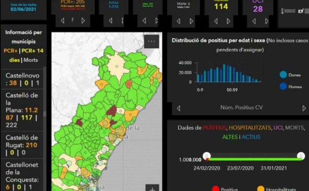
Task: Click the dark red municipality on map
Action: [x=111, y=110]
